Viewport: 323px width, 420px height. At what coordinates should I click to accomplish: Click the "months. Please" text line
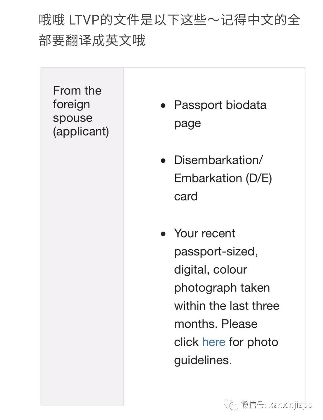point(216,324)
